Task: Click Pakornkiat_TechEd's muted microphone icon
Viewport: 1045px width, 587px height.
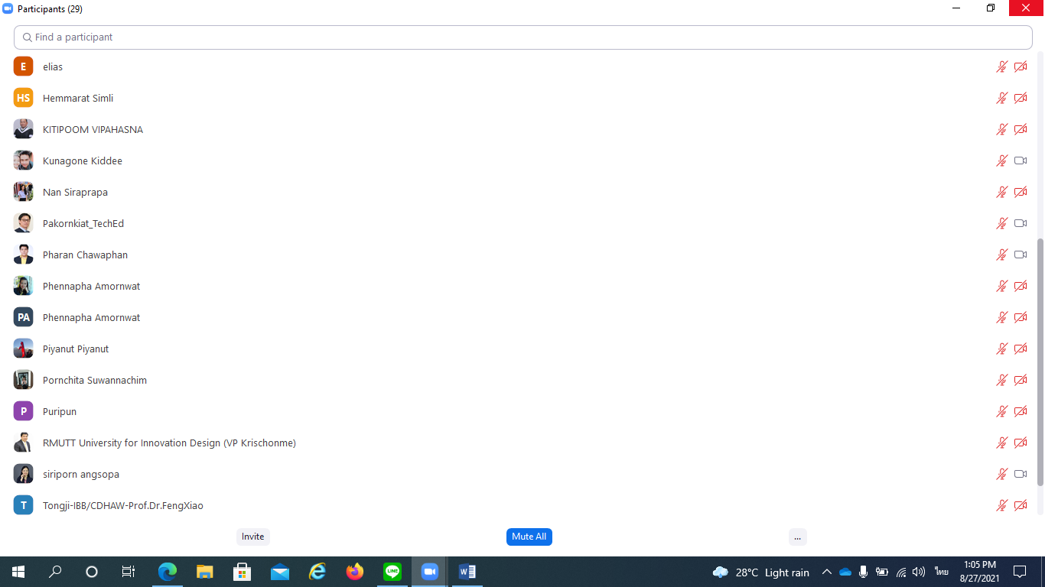Action: (x=1001, y=223)
